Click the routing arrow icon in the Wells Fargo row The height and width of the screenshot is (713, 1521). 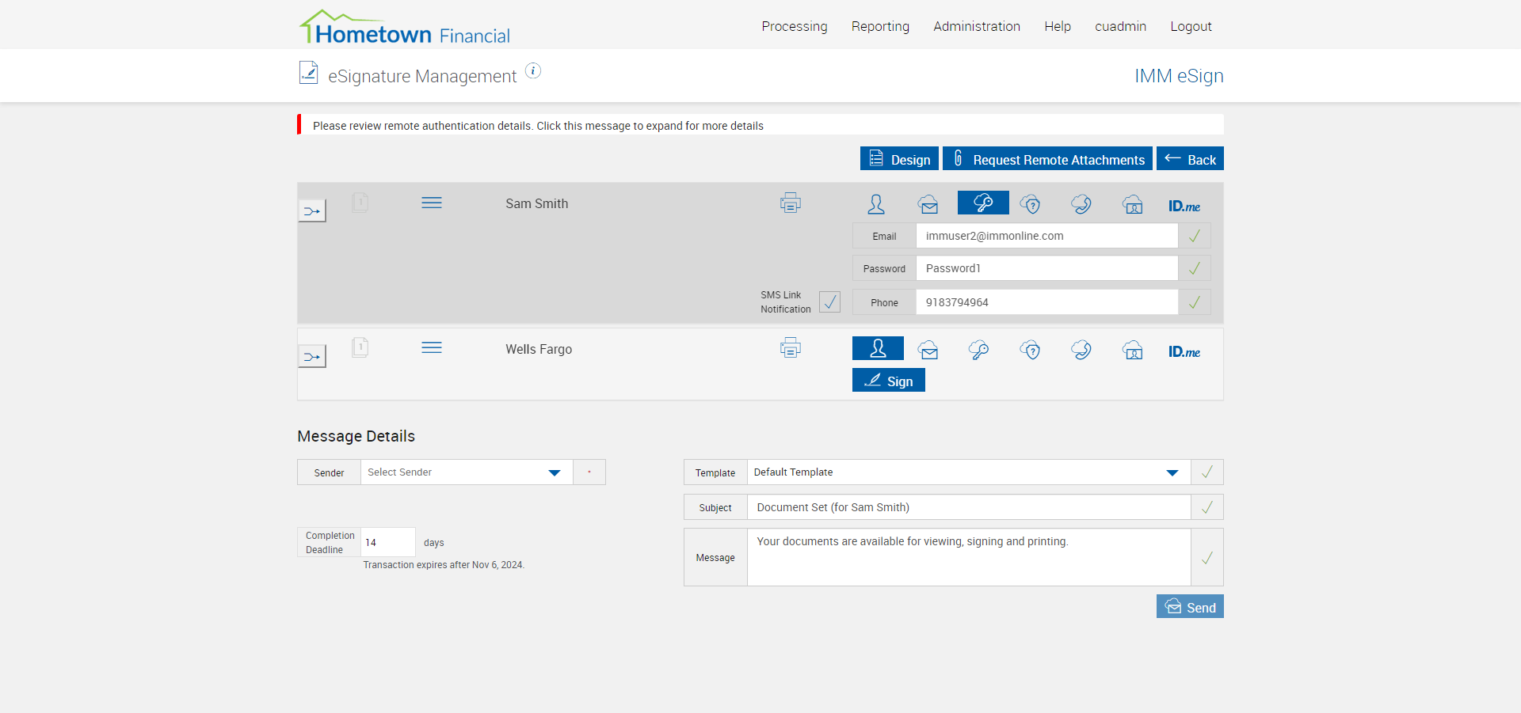pyautogui.click(x=311, y=356)
